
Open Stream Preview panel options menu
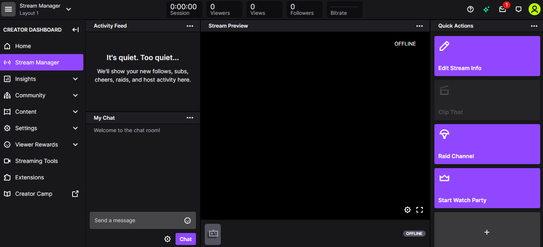pyautogui.click(x=420, y=26)
